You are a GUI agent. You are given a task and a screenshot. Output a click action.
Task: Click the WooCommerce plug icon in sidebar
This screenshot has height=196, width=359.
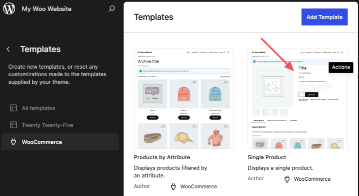[x=13, y=142]
